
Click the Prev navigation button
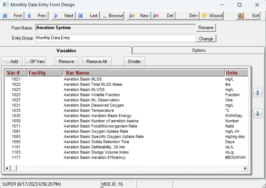[x=37, y=16]
